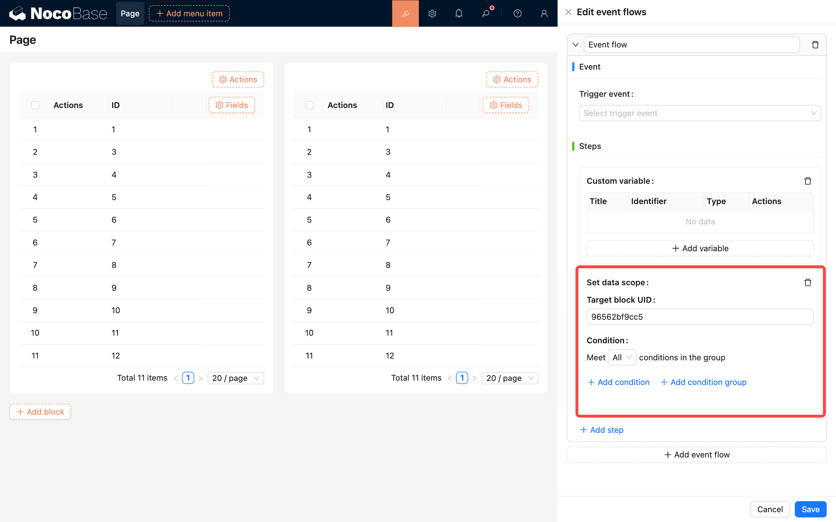Viewport: 836px width, 522px height.
Task: Check select-all checkbox in right table
Action: [309, 105]
